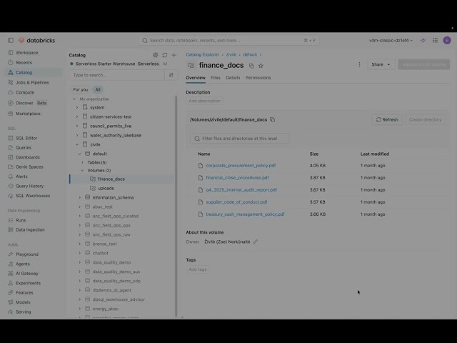Click the Catalog settings gear icon

(156, 55)
